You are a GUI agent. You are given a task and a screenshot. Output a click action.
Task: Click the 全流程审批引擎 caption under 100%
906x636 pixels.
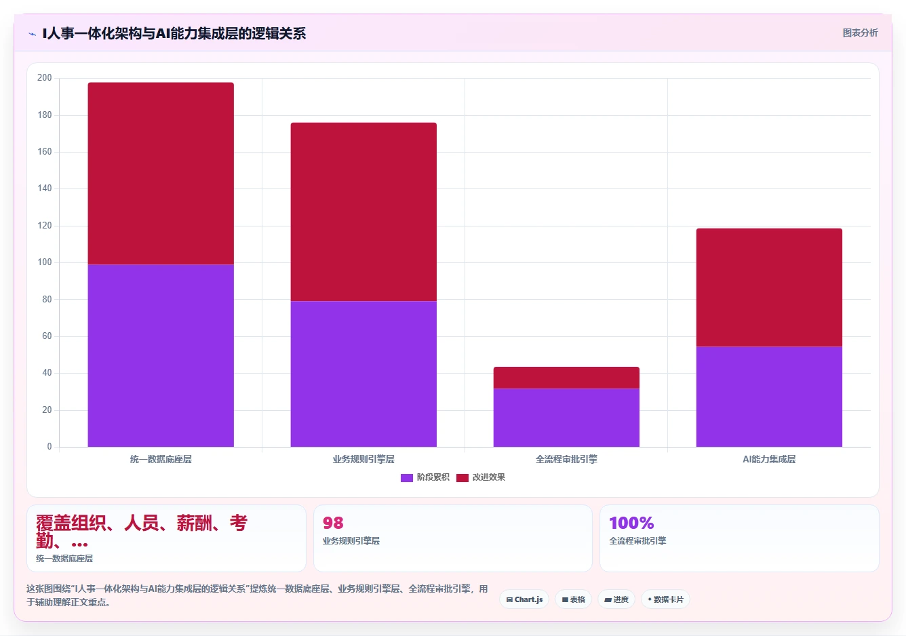coord(637,541)
